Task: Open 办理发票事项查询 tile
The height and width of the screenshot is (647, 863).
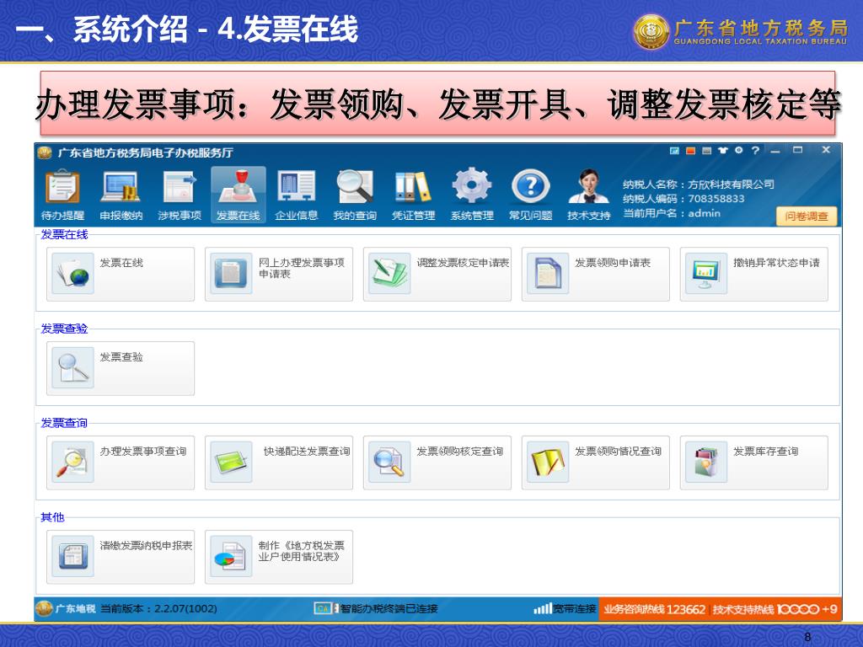Action: pos(121,463)
